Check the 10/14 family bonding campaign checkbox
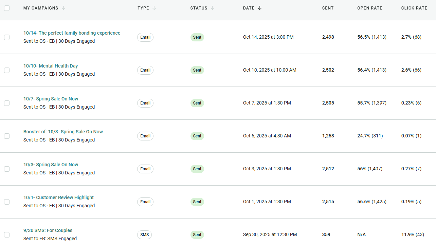 (7, 37)
